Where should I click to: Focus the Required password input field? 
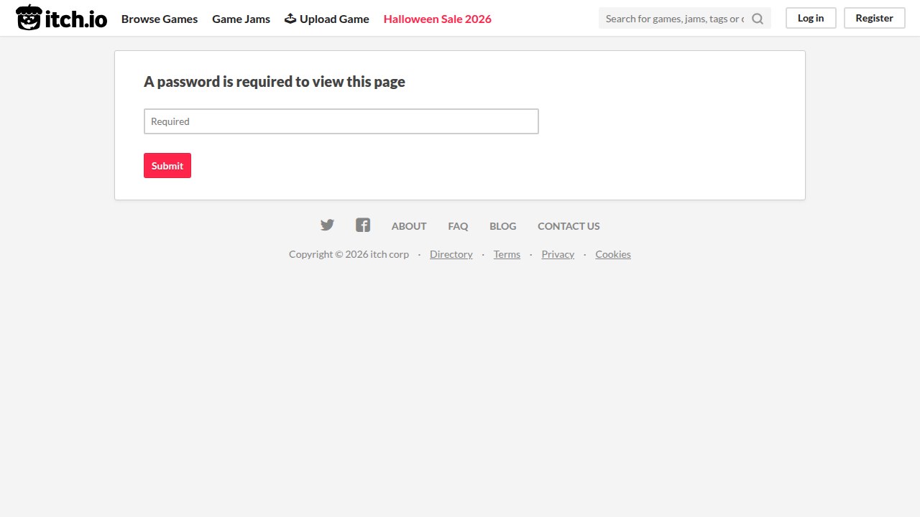341,121
